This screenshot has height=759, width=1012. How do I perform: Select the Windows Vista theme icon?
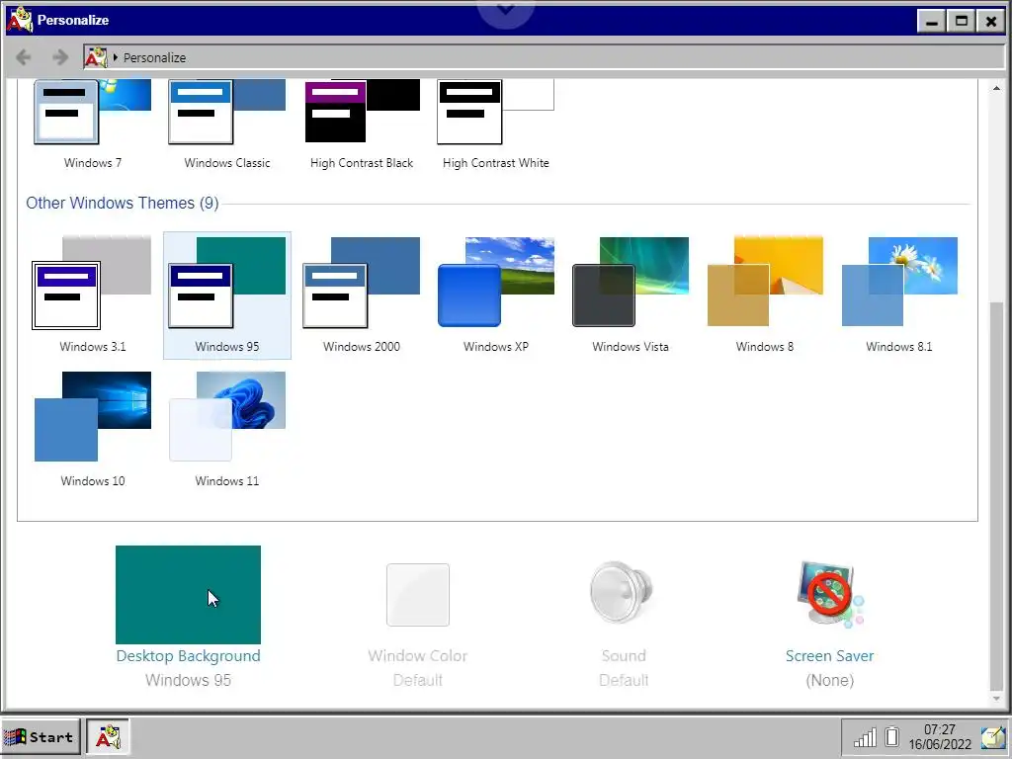click(x=630, y=283)
